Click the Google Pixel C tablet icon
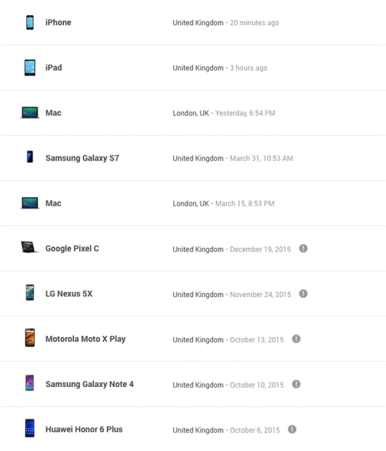Image resolution: width=386 pixels, height=451 pixels. (30, 247)
